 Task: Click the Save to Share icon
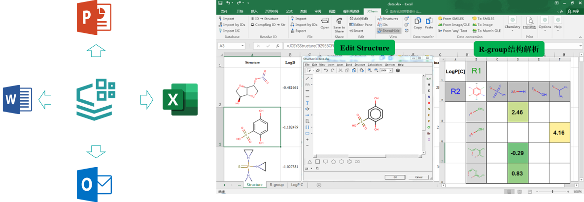click(339, 23)
